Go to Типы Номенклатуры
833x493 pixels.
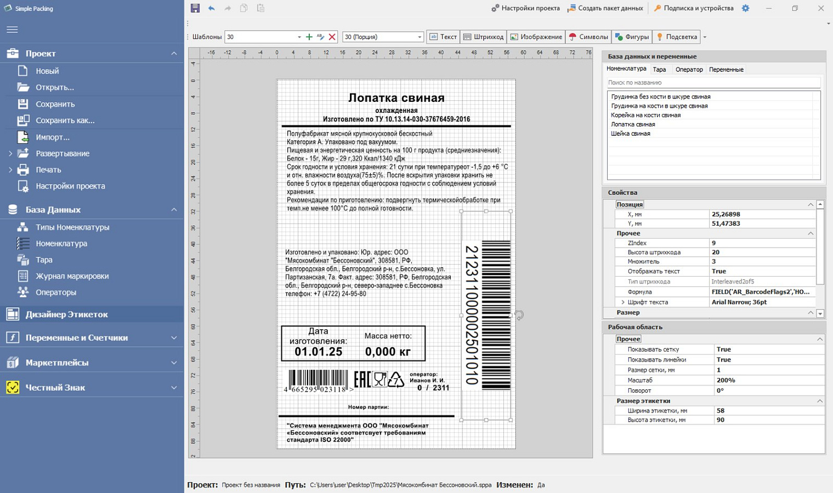pyautogui.click(x=72, y=227)
